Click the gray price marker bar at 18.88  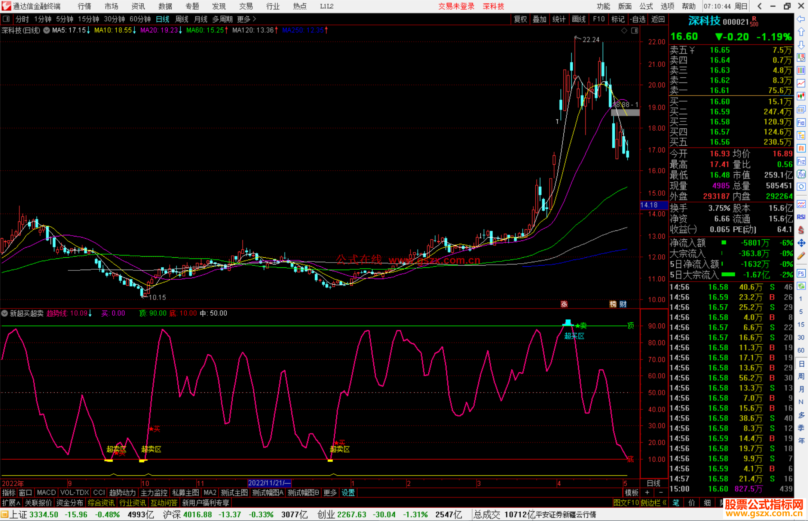click(625, 112)
